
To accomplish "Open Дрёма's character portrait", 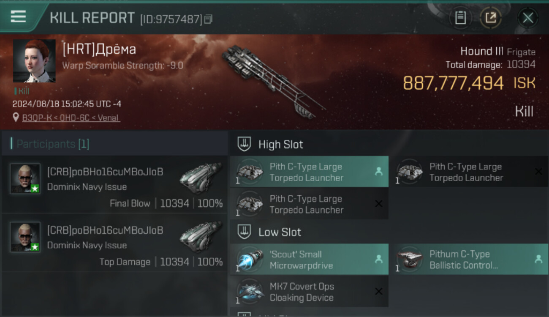I will (x=34, y=61).
